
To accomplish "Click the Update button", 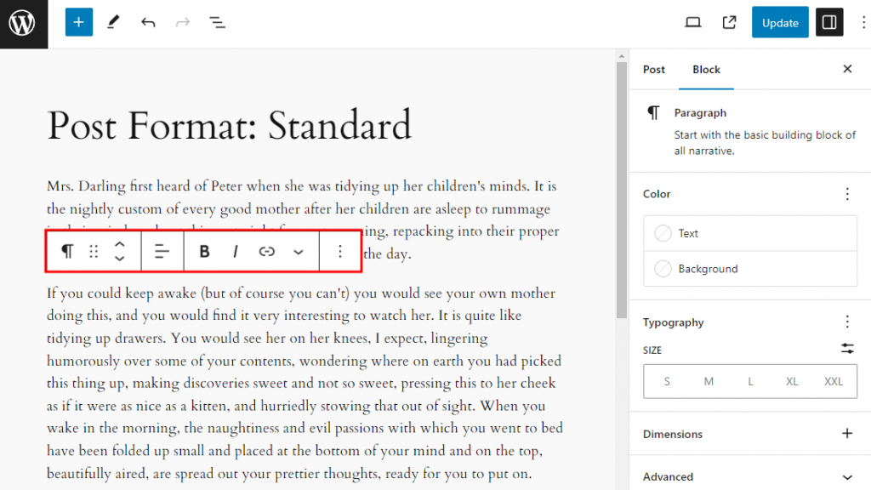I will [779, 21].
